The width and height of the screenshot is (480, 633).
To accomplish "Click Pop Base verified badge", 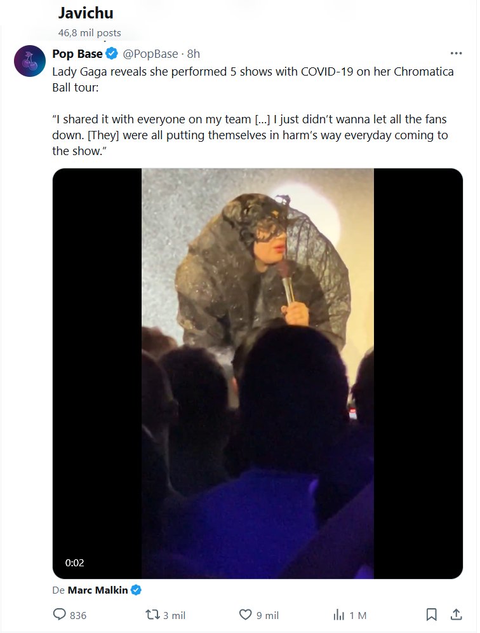I will (x=111, y=54).
